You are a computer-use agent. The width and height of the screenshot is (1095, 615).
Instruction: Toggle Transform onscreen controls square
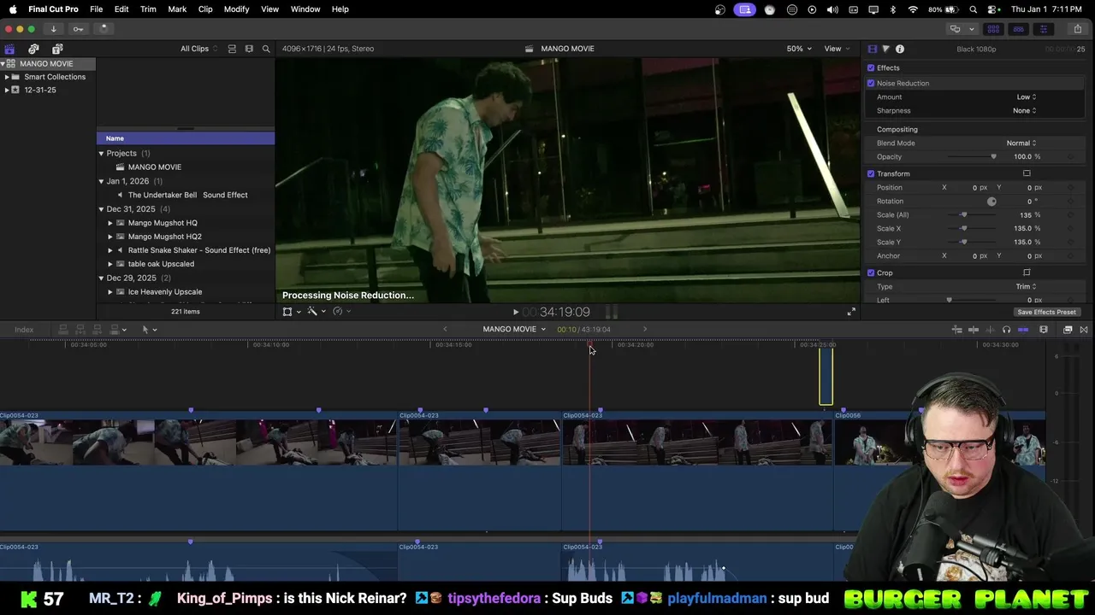pyautogui.click(x=1027, y=174)
